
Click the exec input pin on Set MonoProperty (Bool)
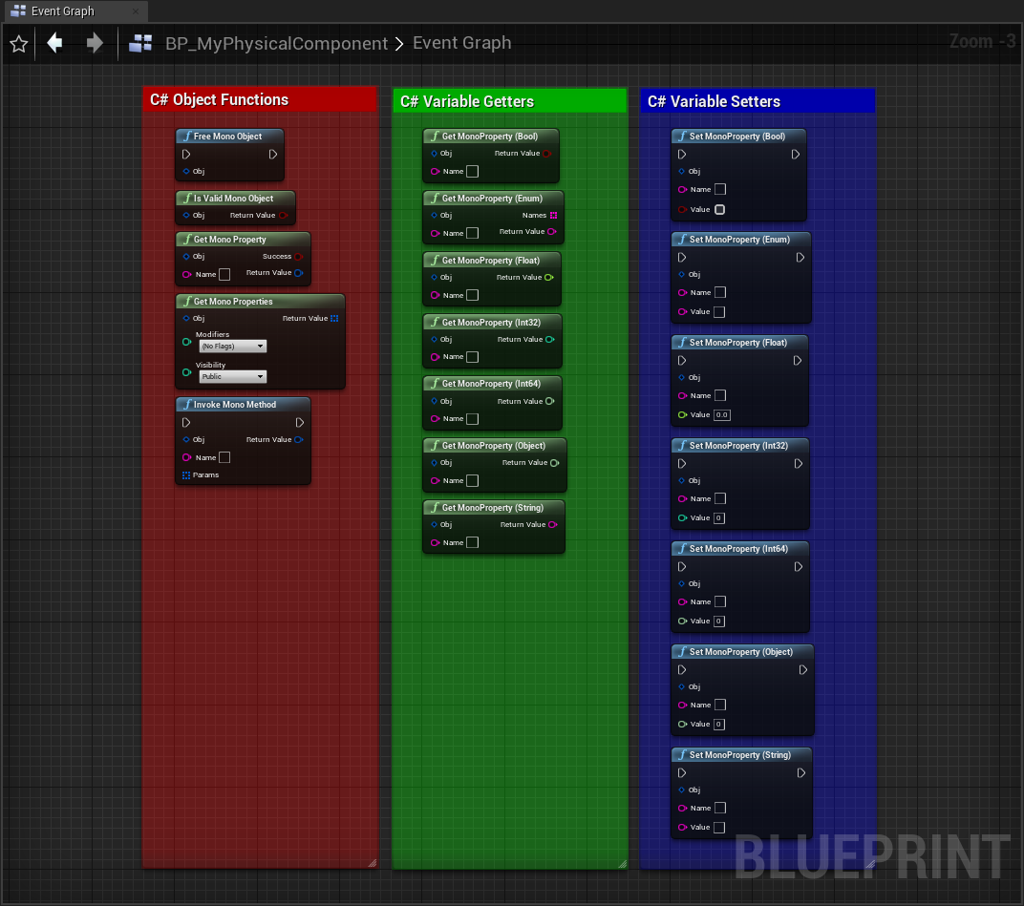tap(682, 154)
